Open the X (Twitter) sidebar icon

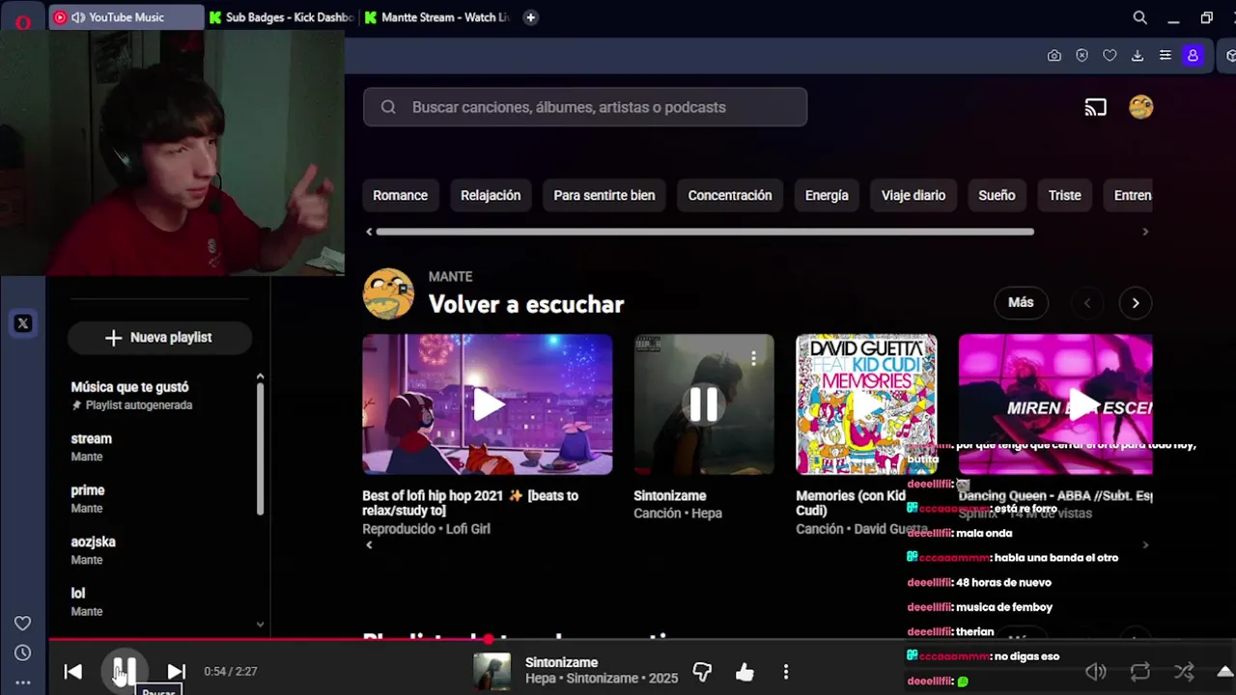[23, 324]
